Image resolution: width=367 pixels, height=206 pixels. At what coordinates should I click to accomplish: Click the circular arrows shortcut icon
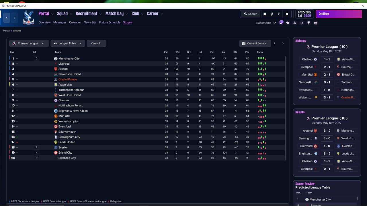point(302,23)
